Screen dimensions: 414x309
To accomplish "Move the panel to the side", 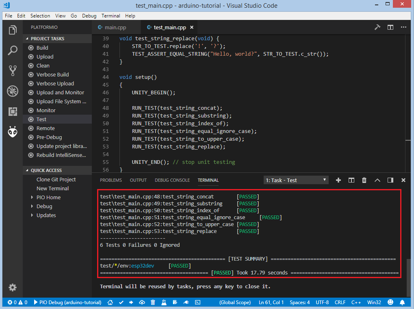I will click(390, 180).
